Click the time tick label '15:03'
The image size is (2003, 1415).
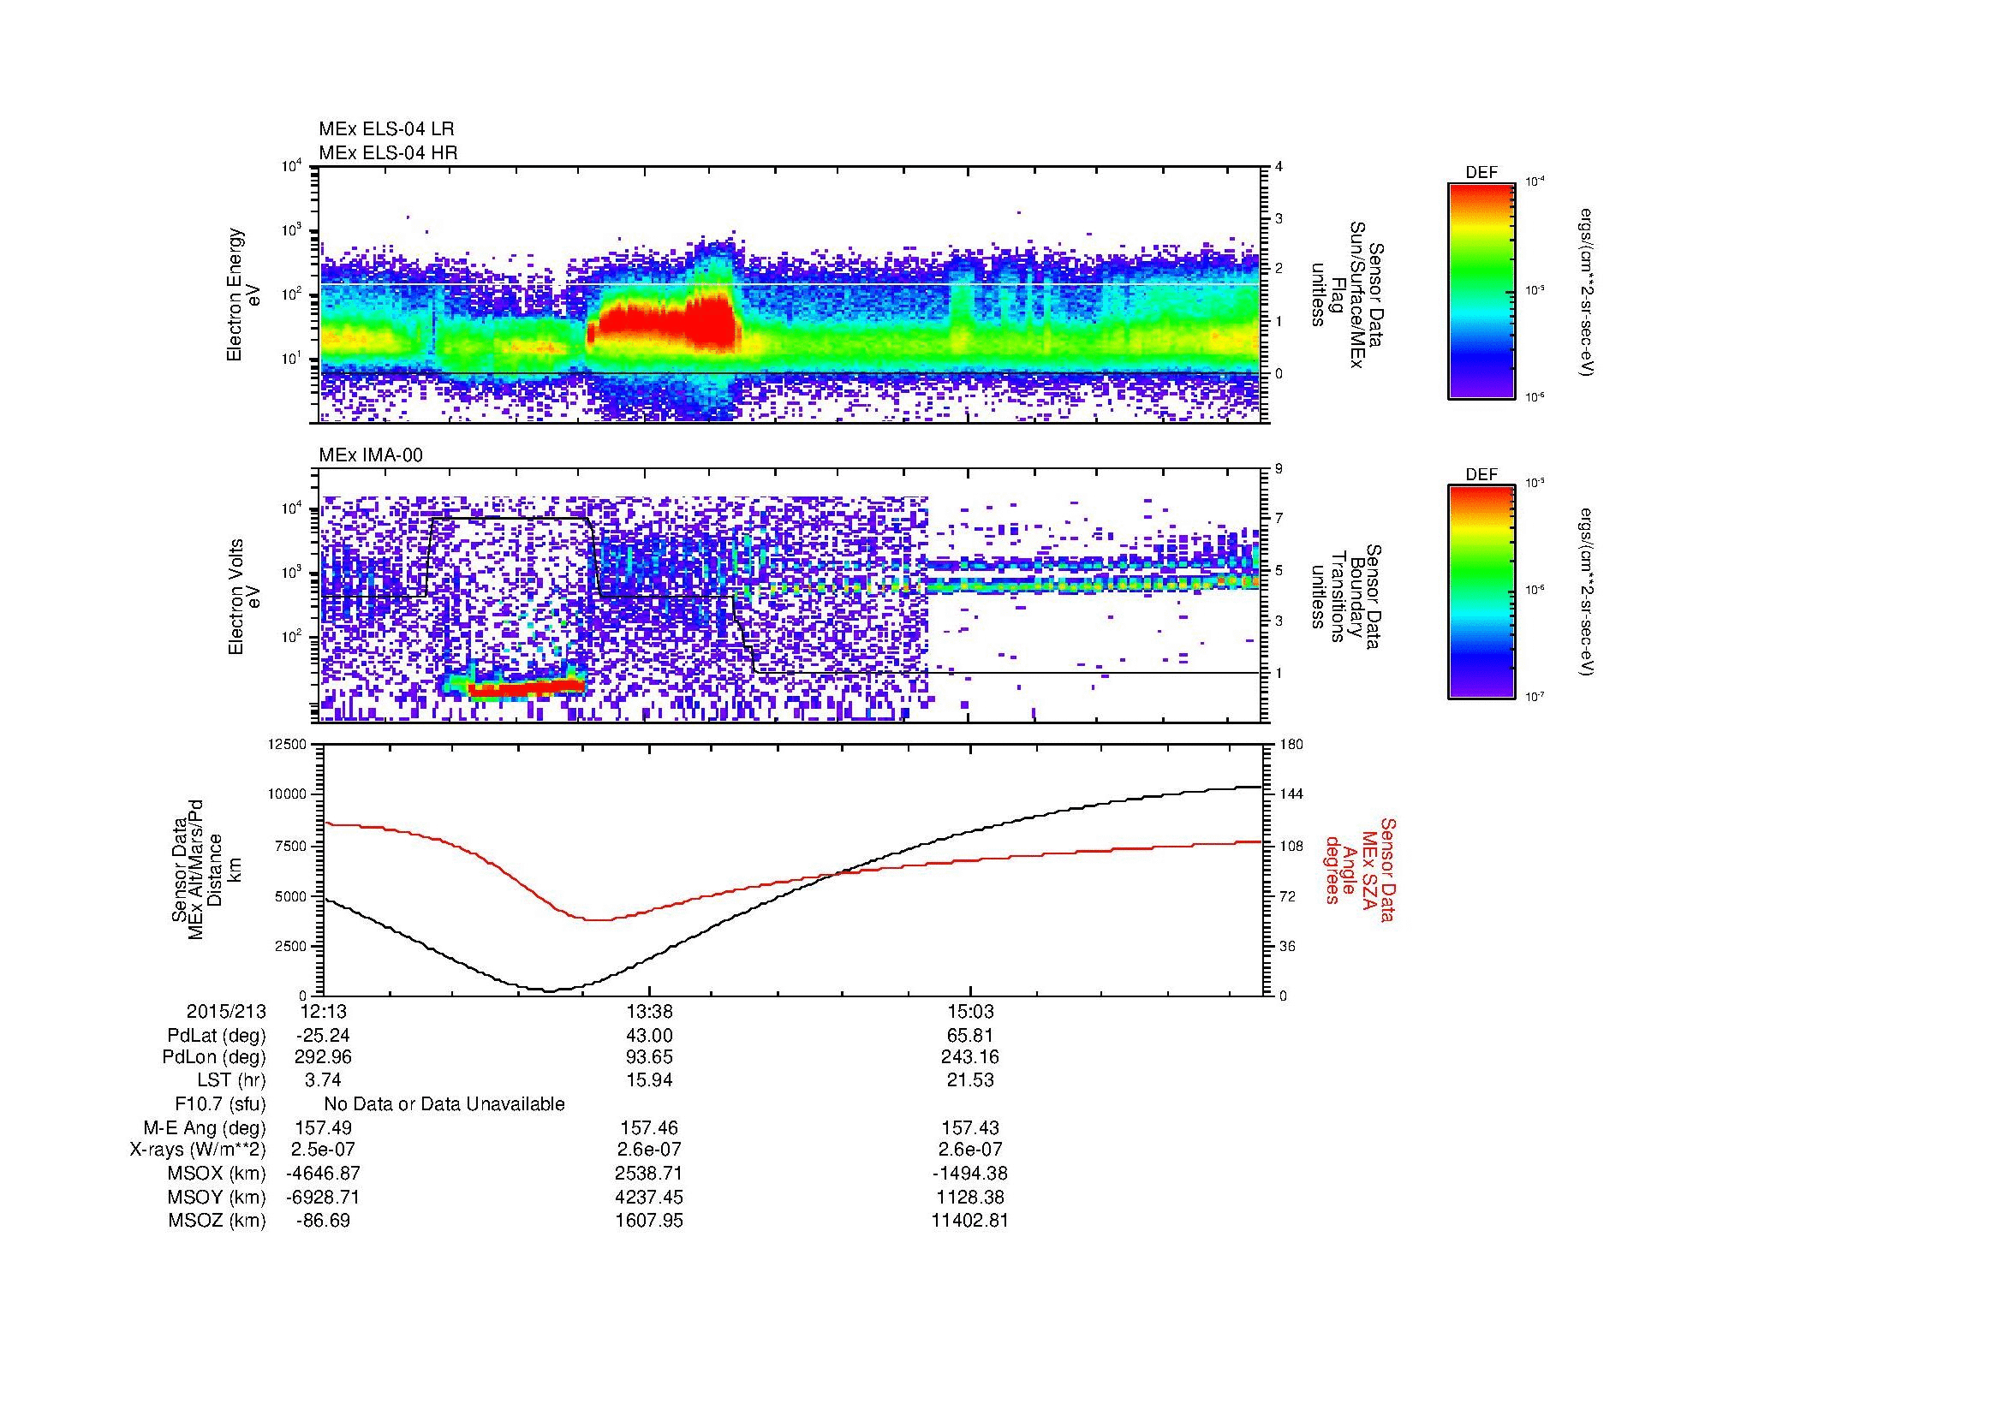pyautogui.click(x=970, y=1012)
